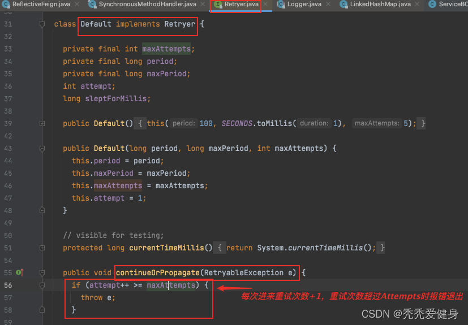Expand the folded Default() constructor at line 39

pyautogui.click(x=42, y=123)
